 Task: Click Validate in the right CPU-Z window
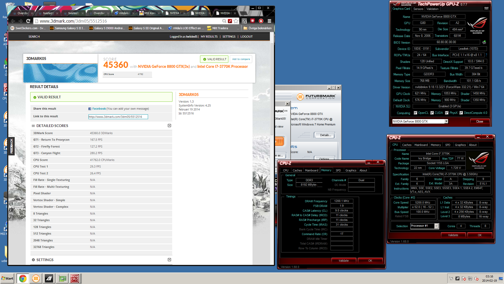click(453, 235)
